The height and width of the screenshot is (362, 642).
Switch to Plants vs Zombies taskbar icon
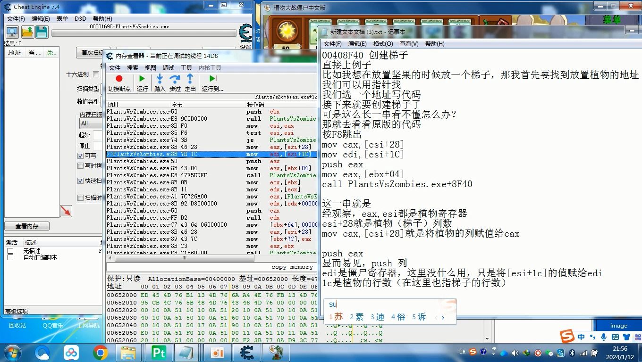(x=276, y=352)
